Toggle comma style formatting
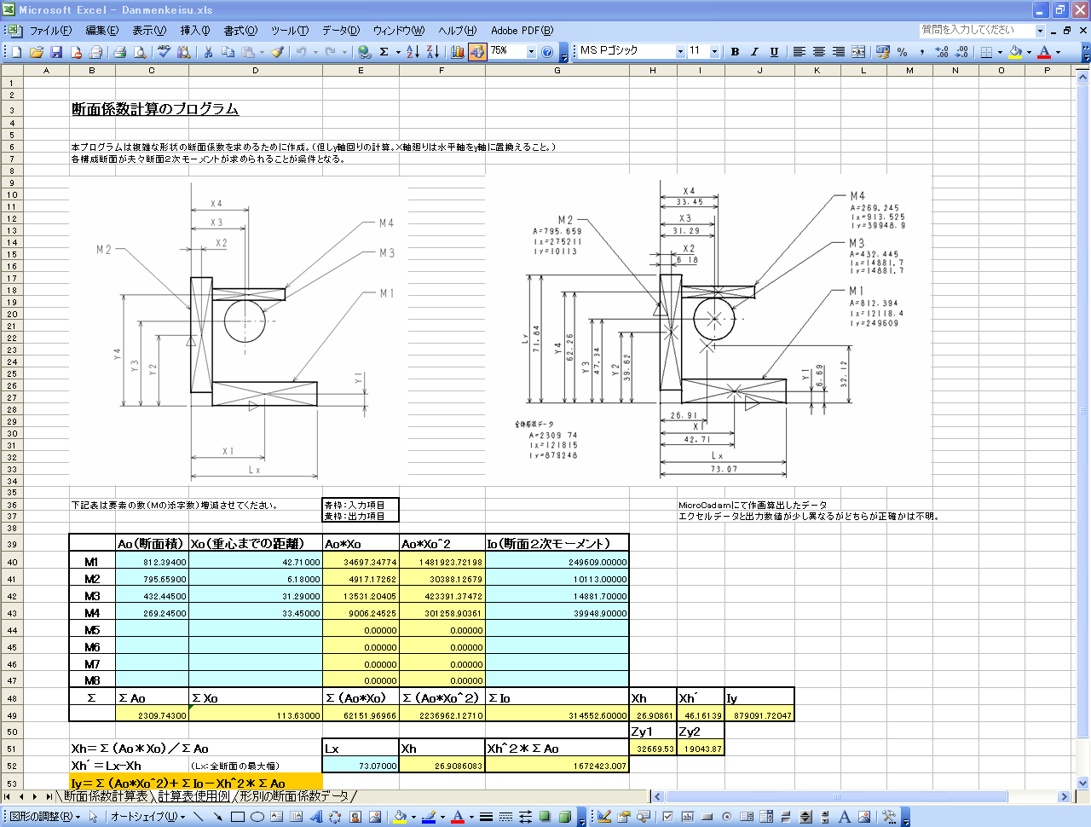 pos(922,52)
